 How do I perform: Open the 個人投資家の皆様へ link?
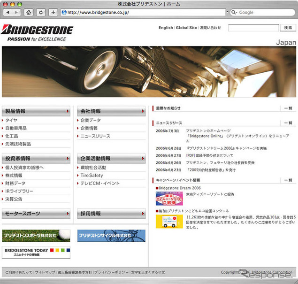point(24,168)
